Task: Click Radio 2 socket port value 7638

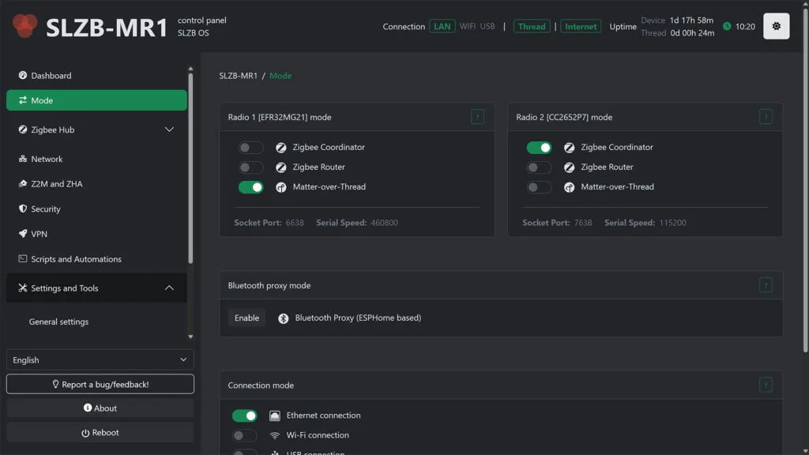Action: click(583, 223)
